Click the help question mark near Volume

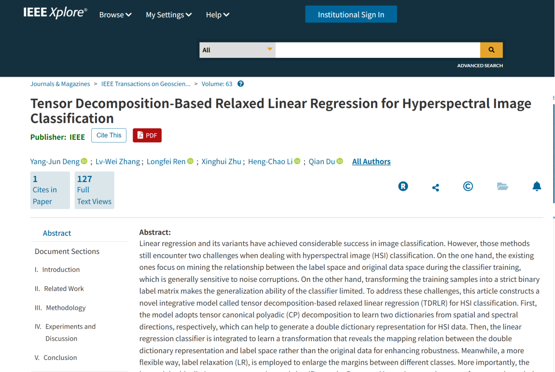pyautogui.click(x=241, y=84)
